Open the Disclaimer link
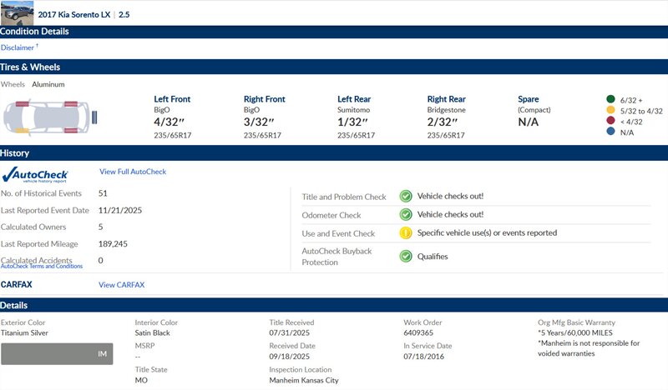 point(18,47)
